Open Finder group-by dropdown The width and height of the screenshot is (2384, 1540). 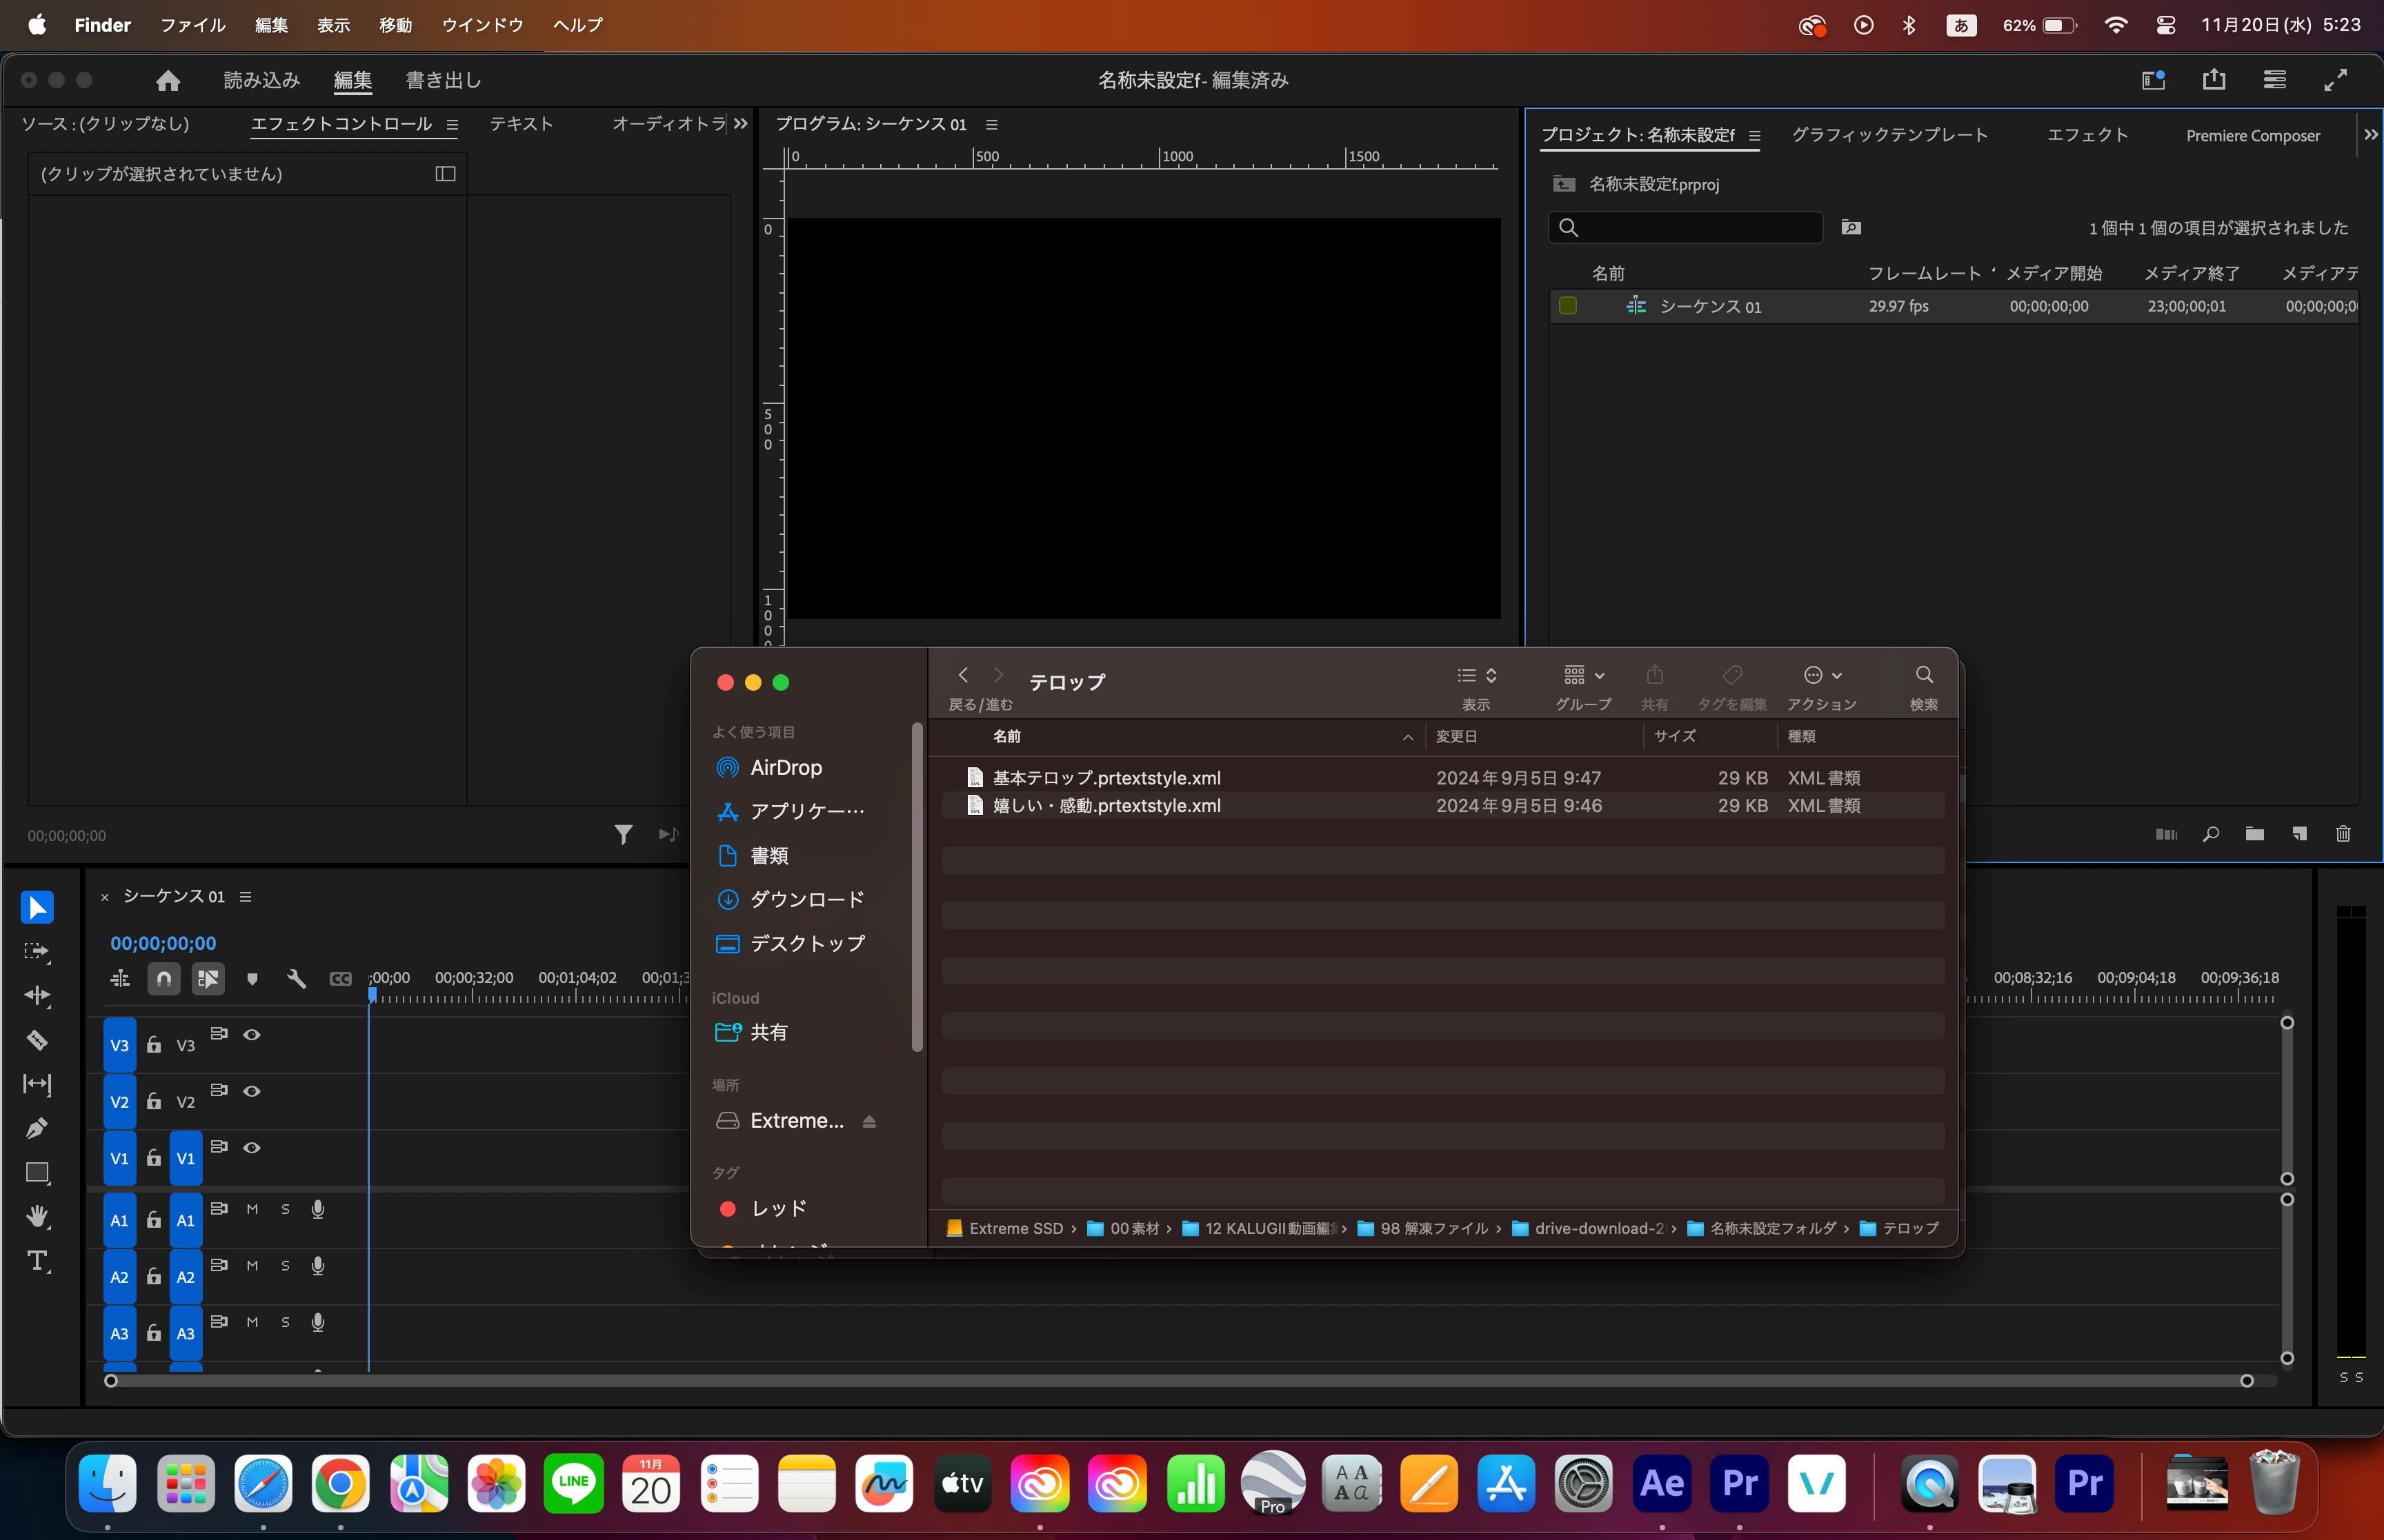[x=1584, y=676]
